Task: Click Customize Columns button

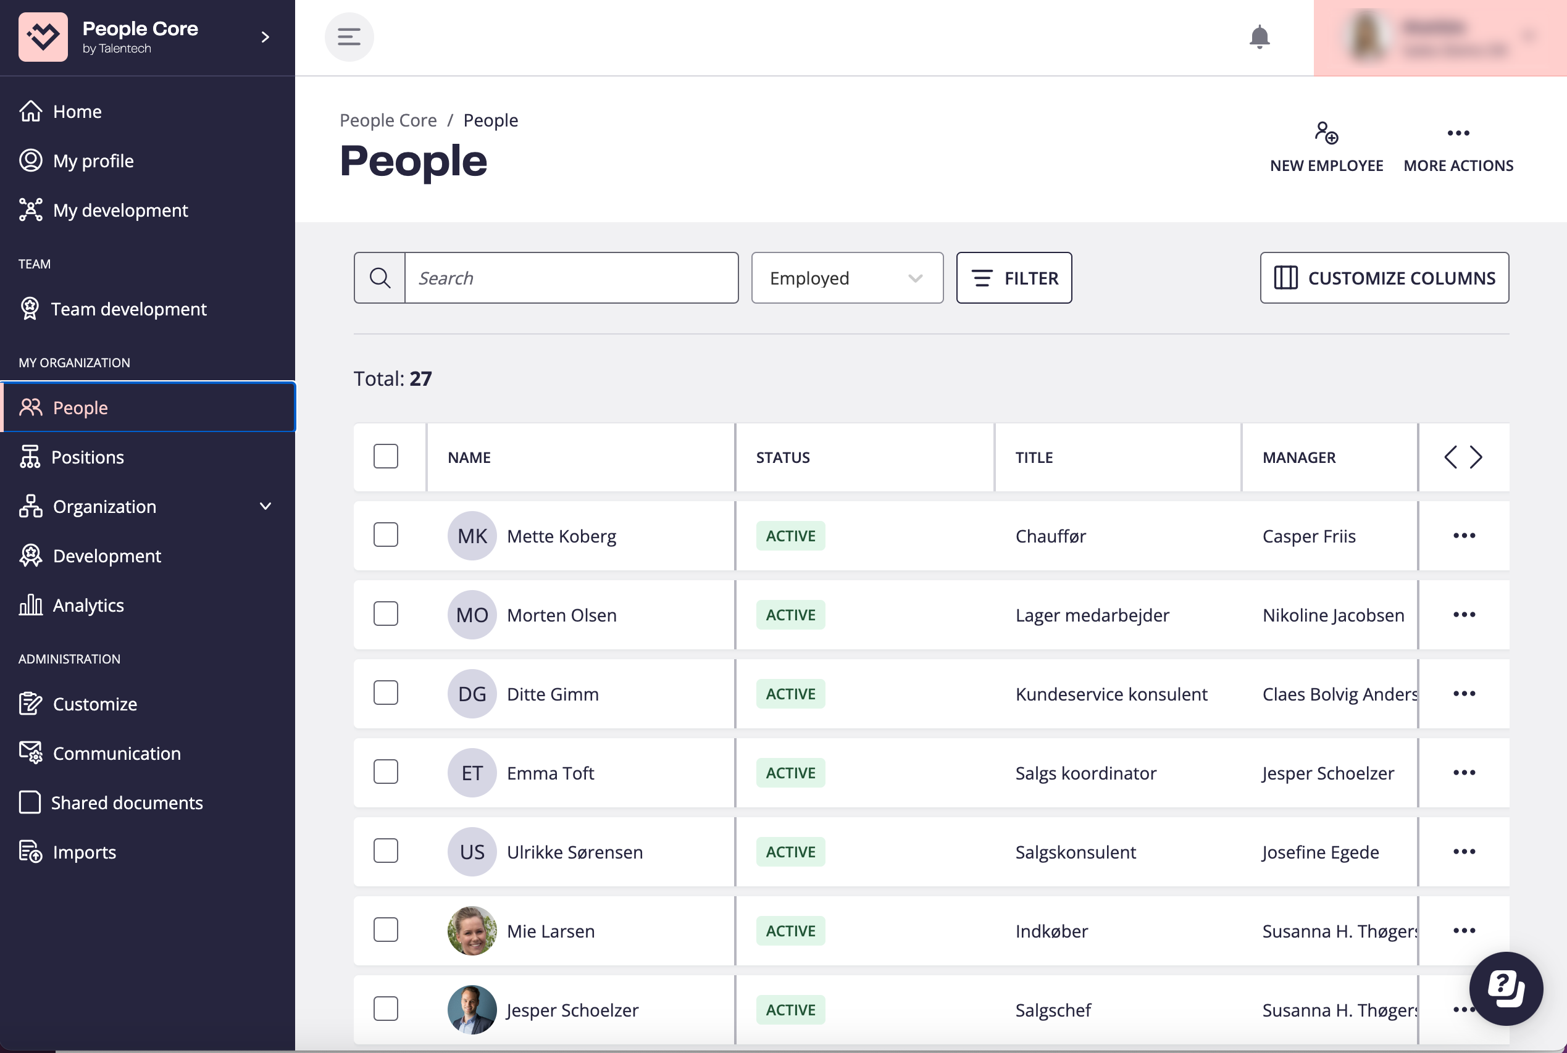Action: (1384, 278)
